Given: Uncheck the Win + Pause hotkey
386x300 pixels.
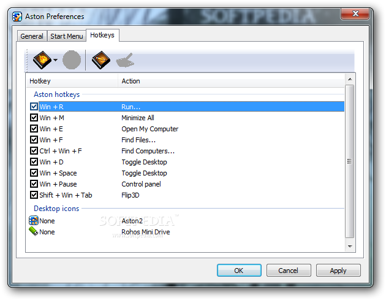Looking at the screenshot, I should coord(34,184).
